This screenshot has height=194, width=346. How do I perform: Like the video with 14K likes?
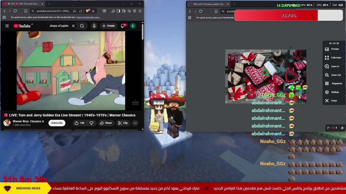tap(79, 123)
